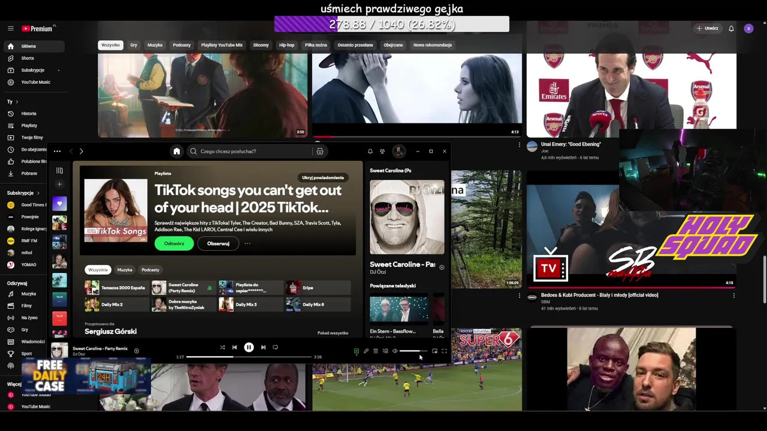Add song via plus icon in right panel
The height and width of the screenshot is (431, 767).
coord(442,268)
